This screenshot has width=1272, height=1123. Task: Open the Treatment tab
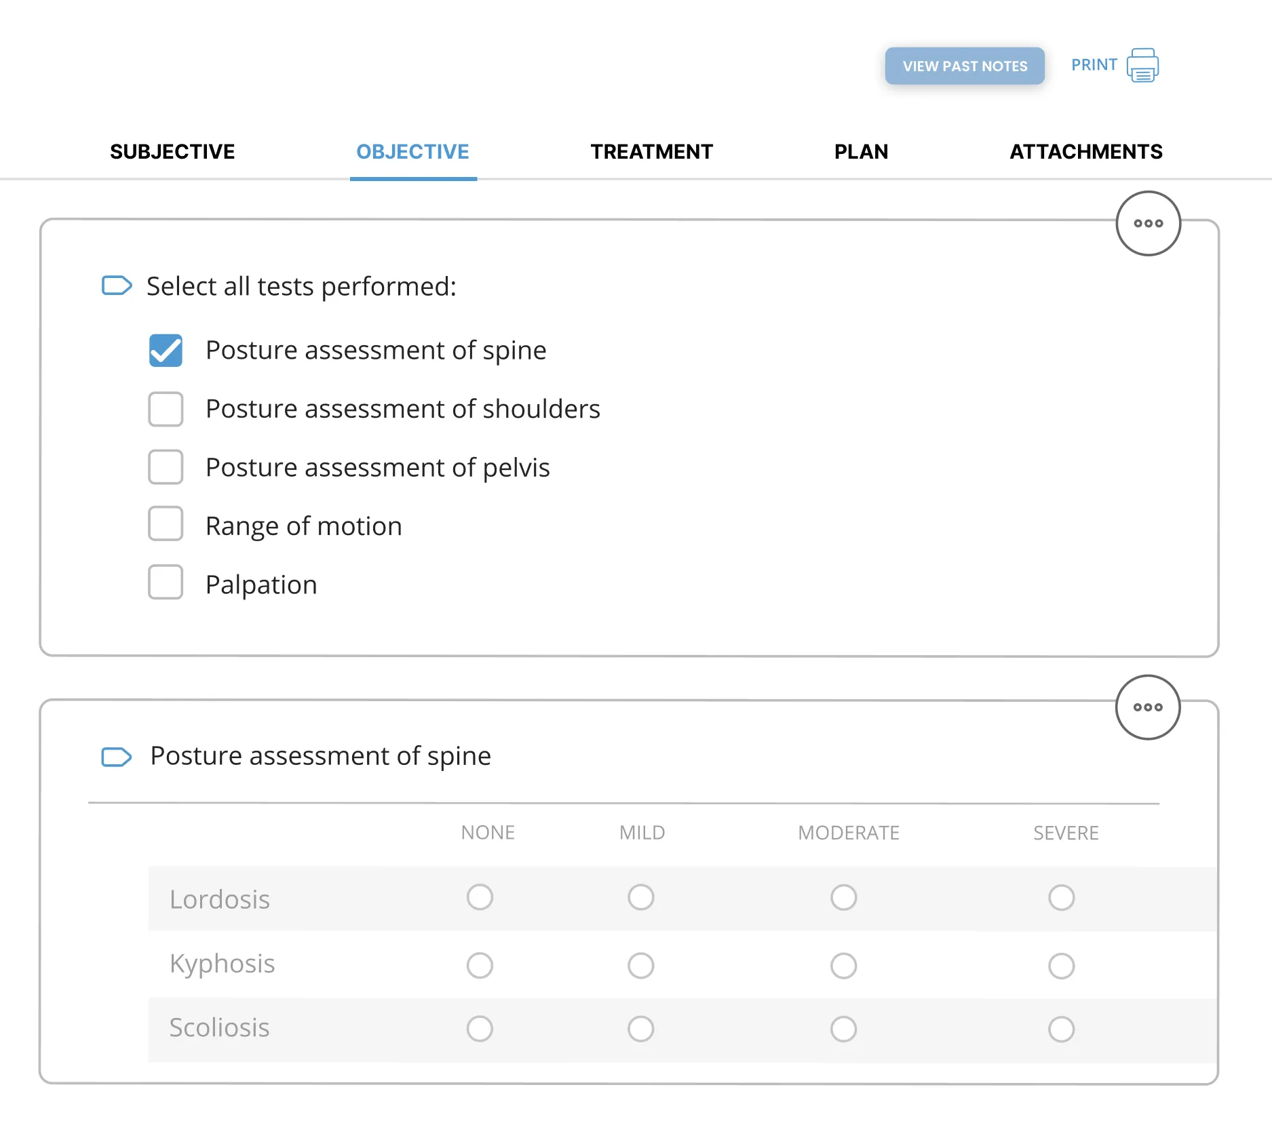click(651, 151)
